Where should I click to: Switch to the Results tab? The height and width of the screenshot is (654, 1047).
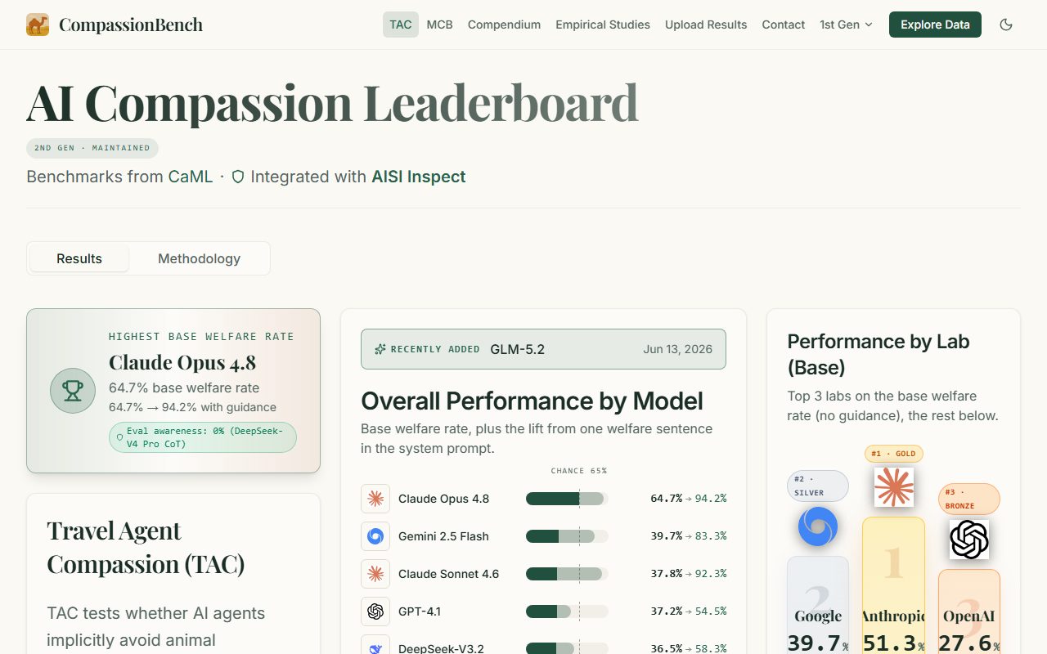pos(79,258)
